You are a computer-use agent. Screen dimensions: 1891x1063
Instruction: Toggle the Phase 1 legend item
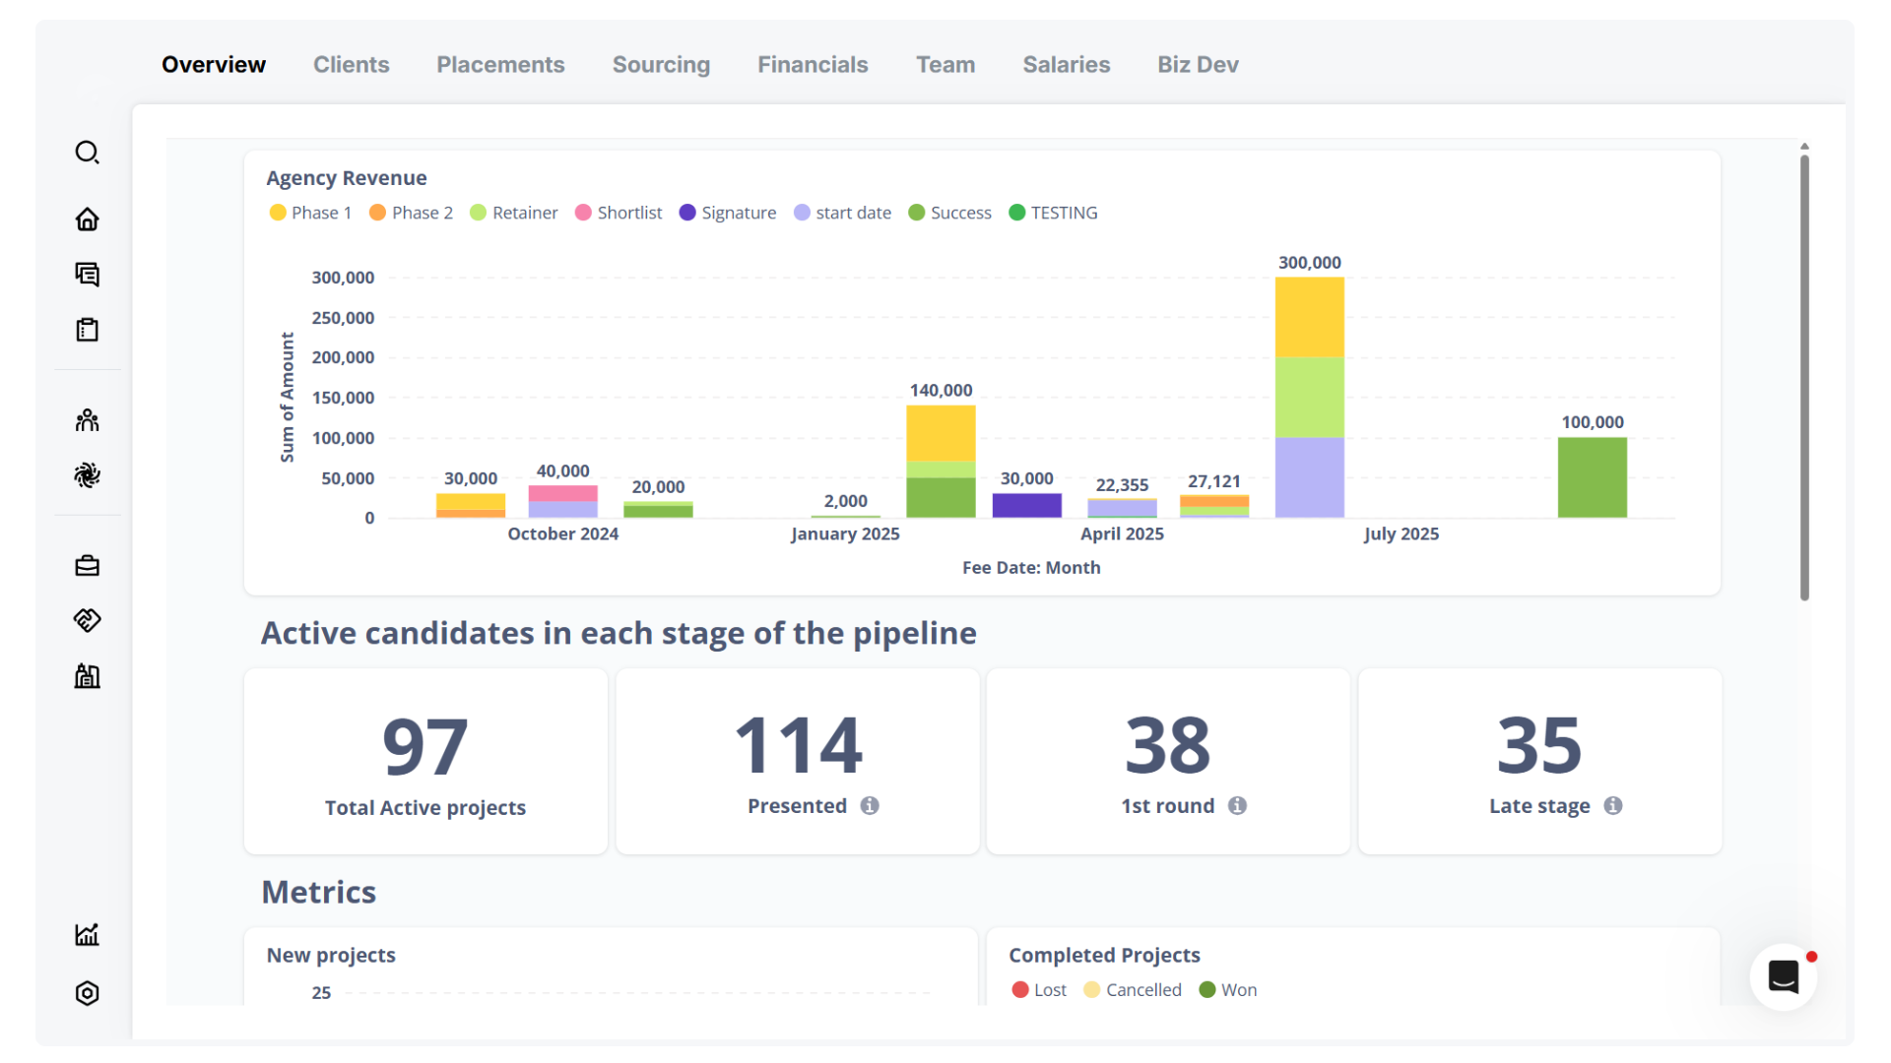point(310,213)
